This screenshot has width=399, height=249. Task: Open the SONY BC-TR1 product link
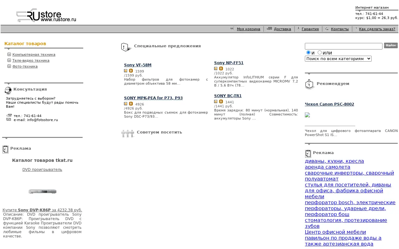coord(228,96)
